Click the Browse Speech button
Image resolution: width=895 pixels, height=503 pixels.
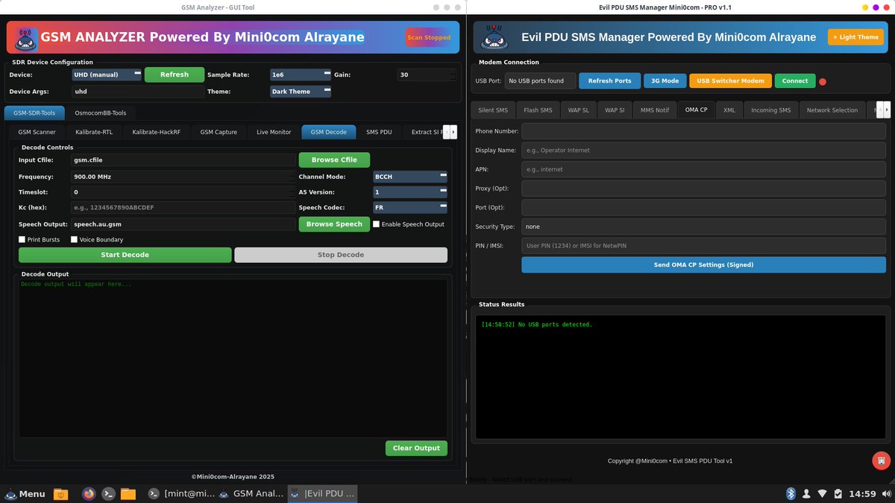coord(334,224)
